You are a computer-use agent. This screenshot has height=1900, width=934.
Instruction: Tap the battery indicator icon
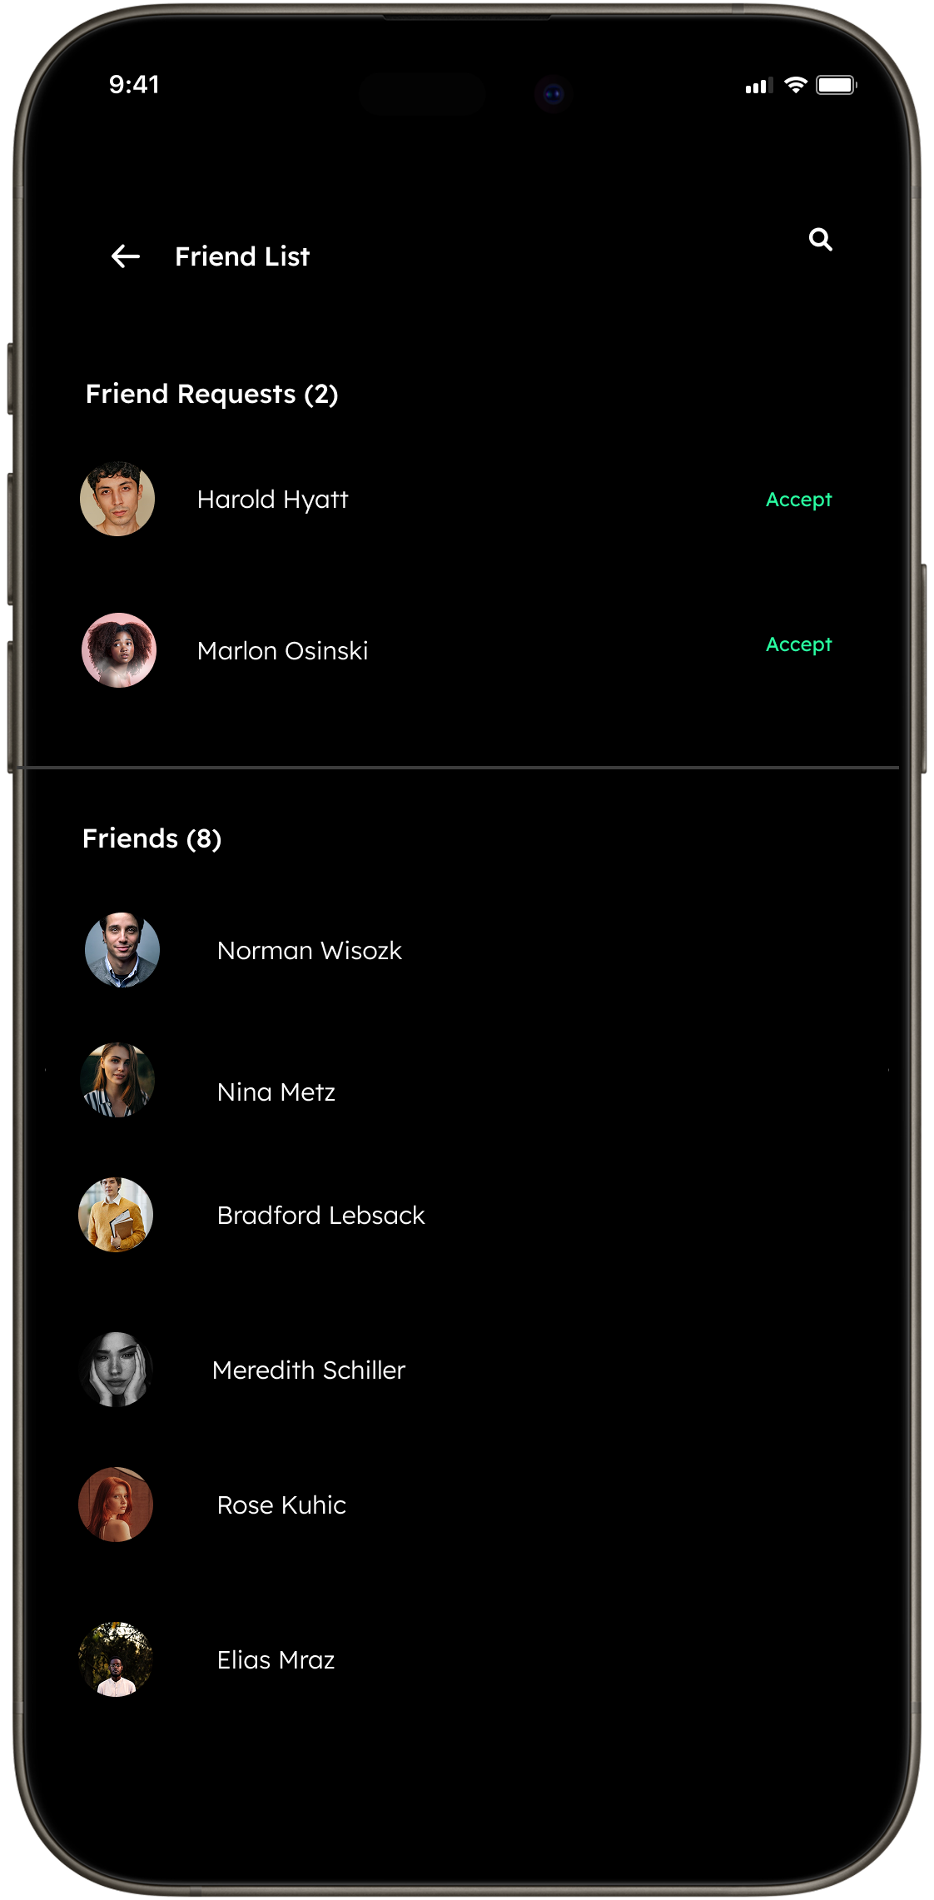click(837, 85)
